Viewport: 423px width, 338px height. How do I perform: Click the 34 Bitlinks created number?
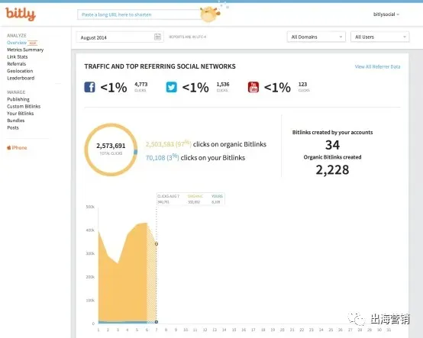click(x=332, y=145)
